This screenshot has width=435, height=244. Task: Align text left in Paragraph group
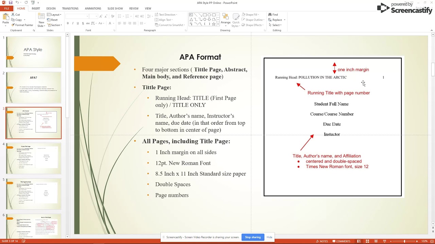pyautogui.click(x=119, y=23)
